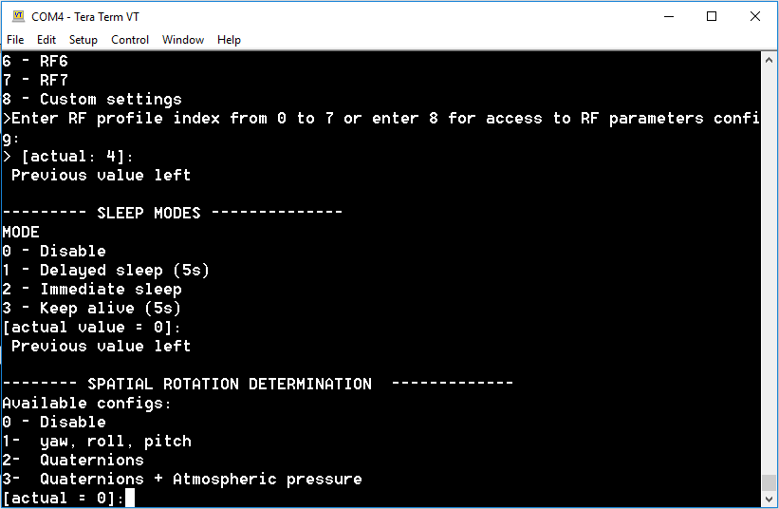Click the Tera Term VT title bar icon

(x=18, y=16)
